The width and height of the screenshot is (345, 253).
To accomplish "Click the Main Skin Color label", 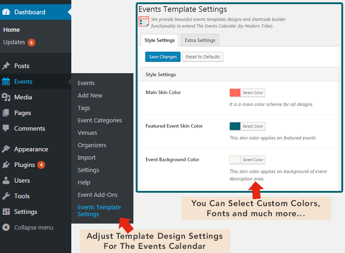I will point(163,92).
